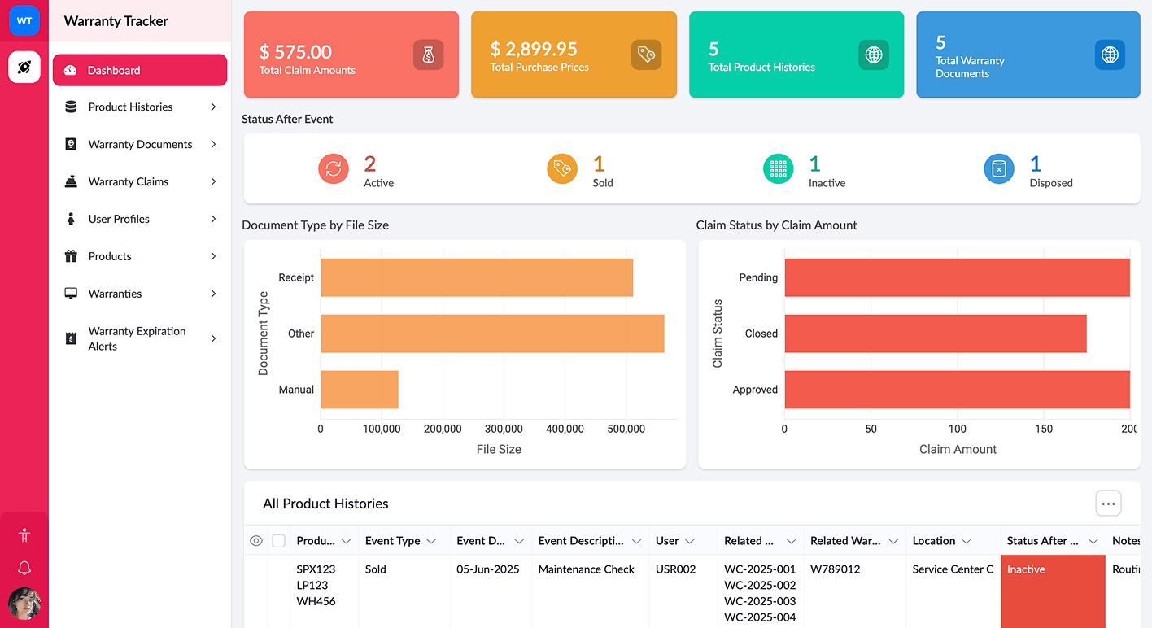Click the Warranties monitor icon
The width and height of the screenshot is (1152, 628).
click(71, 294)
